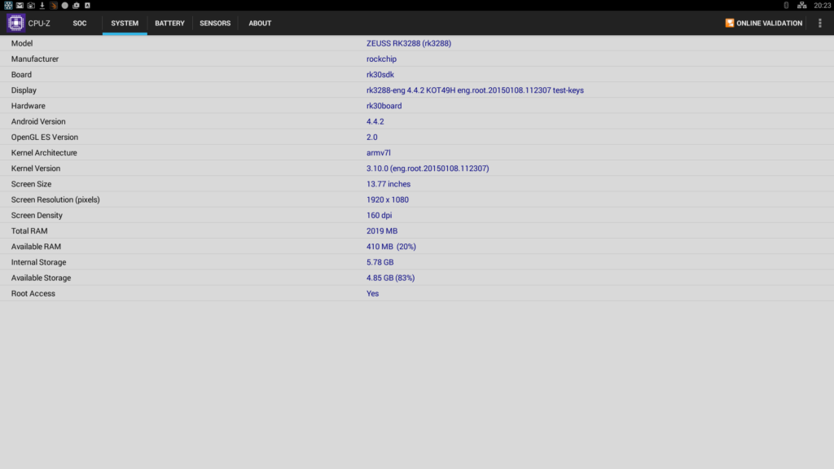Click the ONLINE VALIDATION button

click(763, 23)
